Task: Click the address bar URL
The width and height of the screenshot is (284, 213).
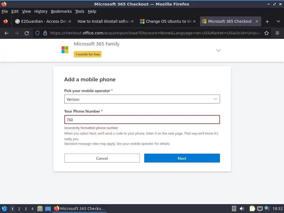Action: [x=156, y=33]
